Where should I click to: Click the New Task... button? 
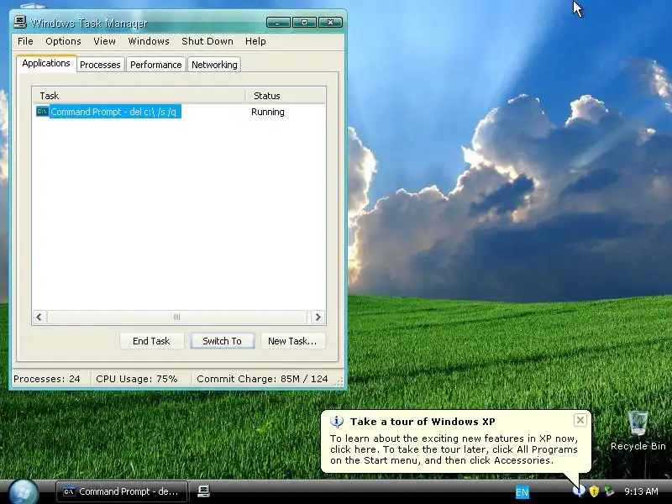pyautogui.click(x=292, y=341)
